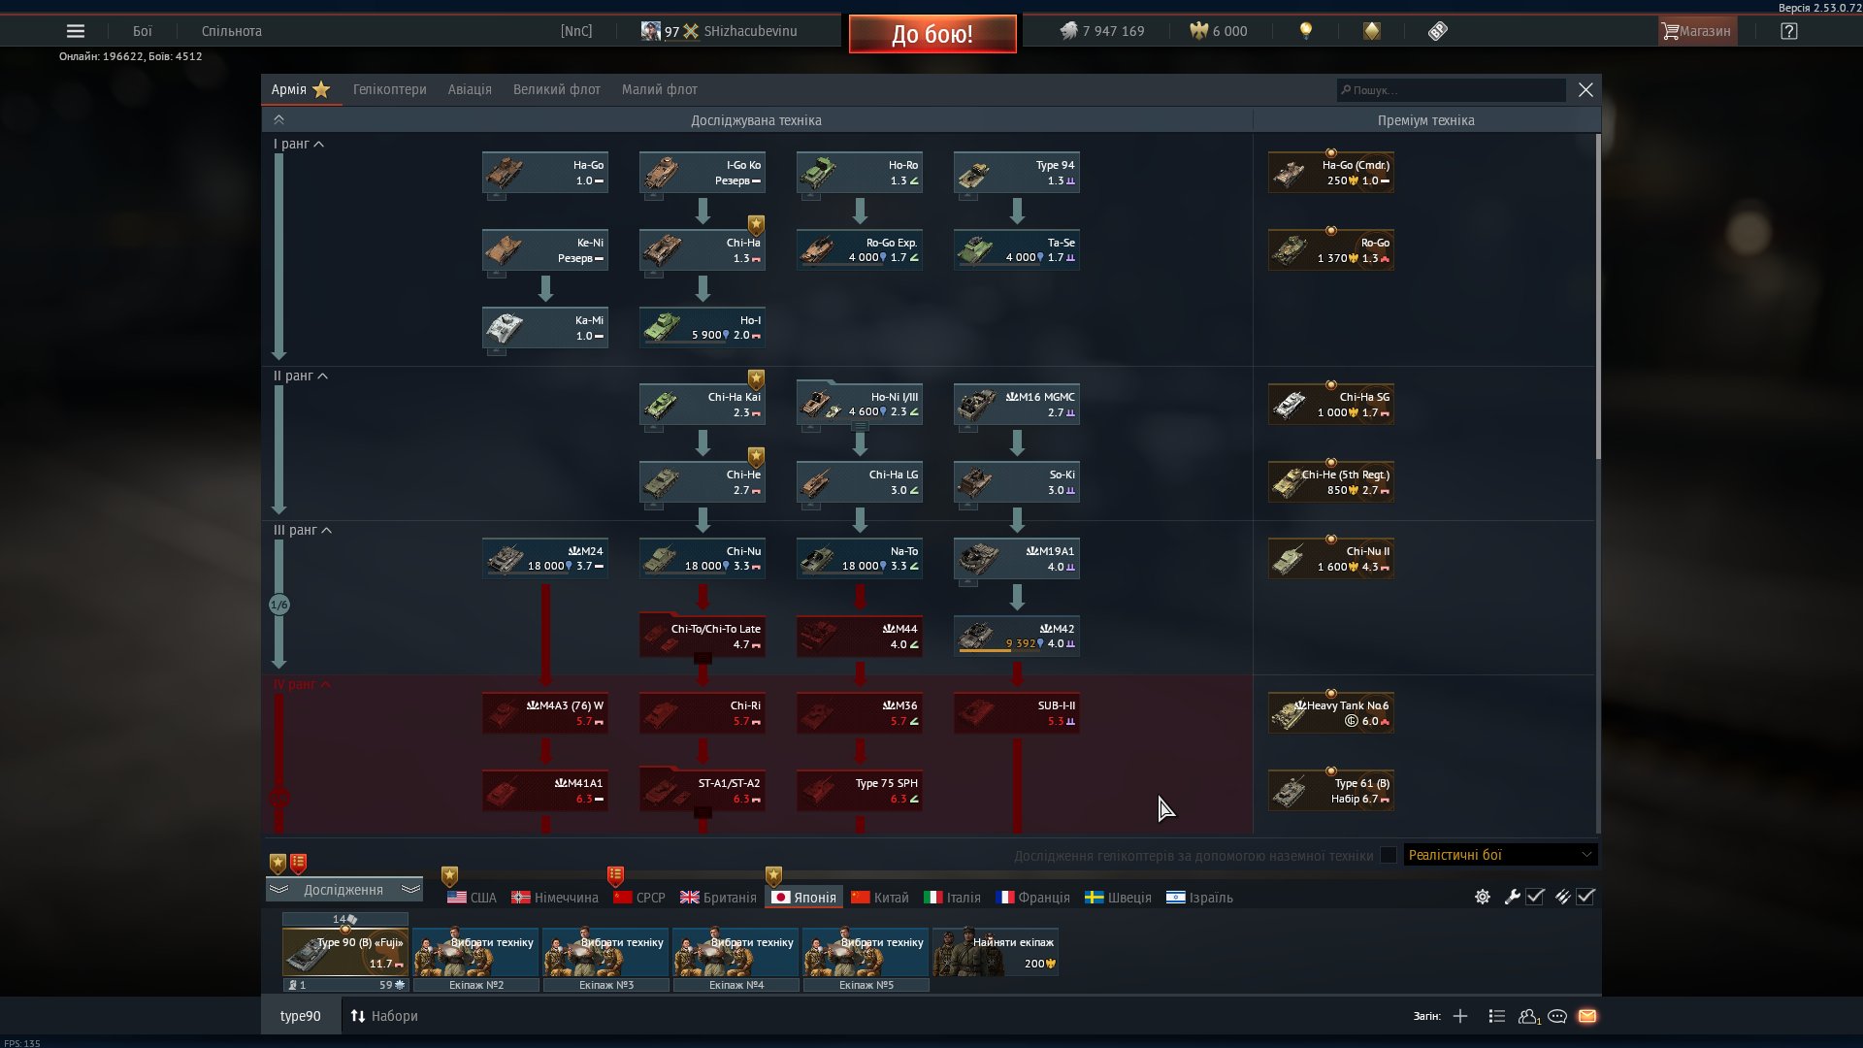
Task: Click the mail envelope icon
Action: (x=1587, y=1016)
